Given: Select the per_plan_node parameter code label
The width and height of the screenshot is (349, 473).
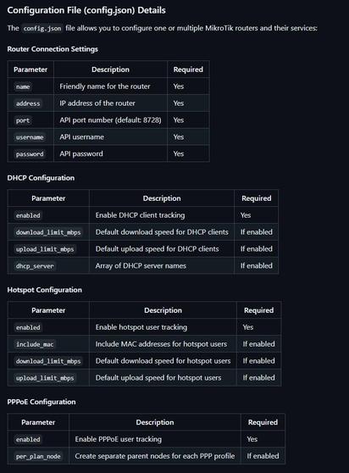Looking at the screenshot, I should point(38,456).
